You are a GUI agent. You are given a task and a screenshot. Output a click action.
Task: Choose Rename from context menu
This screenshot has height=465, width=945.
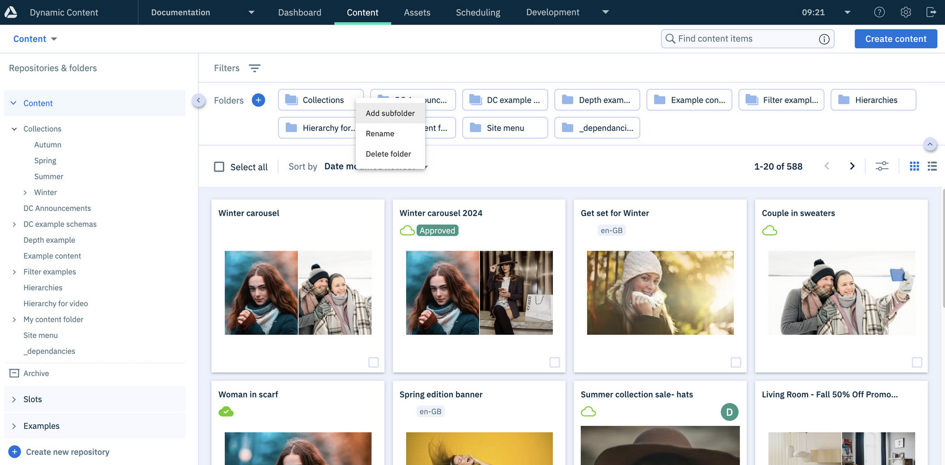[x=390, y=134]
